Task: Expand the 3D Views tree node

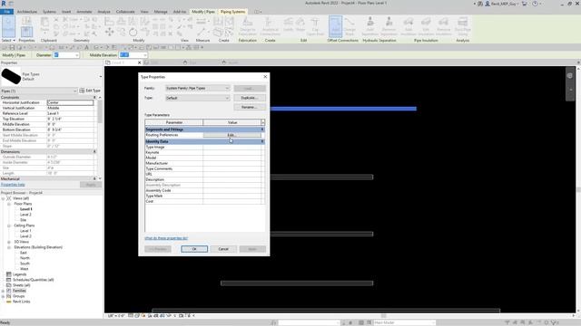Action: tap(9, 242)
